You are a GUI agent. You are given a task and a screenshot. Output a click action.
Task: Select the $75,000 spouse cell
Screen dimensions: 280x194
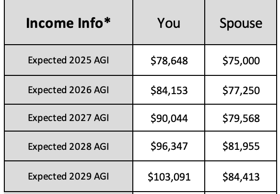(241, 60)
